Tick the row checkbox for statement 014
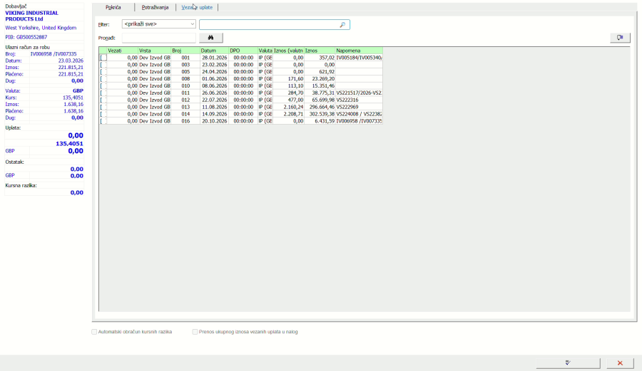 [103, 114]
